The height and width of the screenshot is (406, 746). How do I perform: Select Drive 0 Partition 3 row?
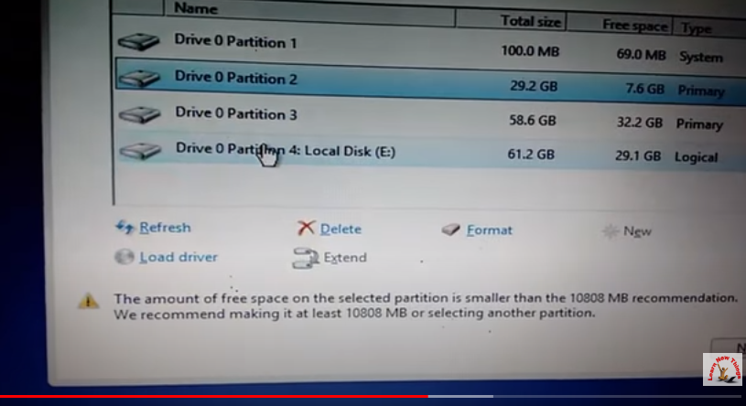(430, 118)
